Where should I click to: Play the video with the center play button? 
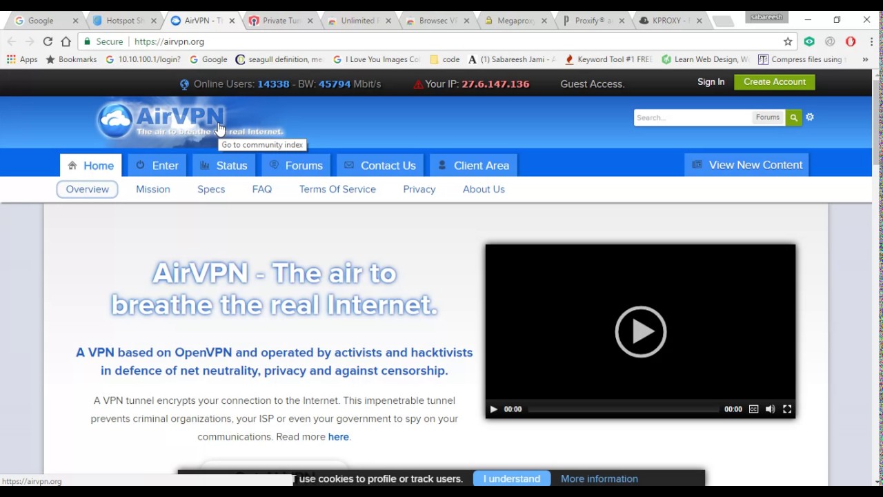640,331
